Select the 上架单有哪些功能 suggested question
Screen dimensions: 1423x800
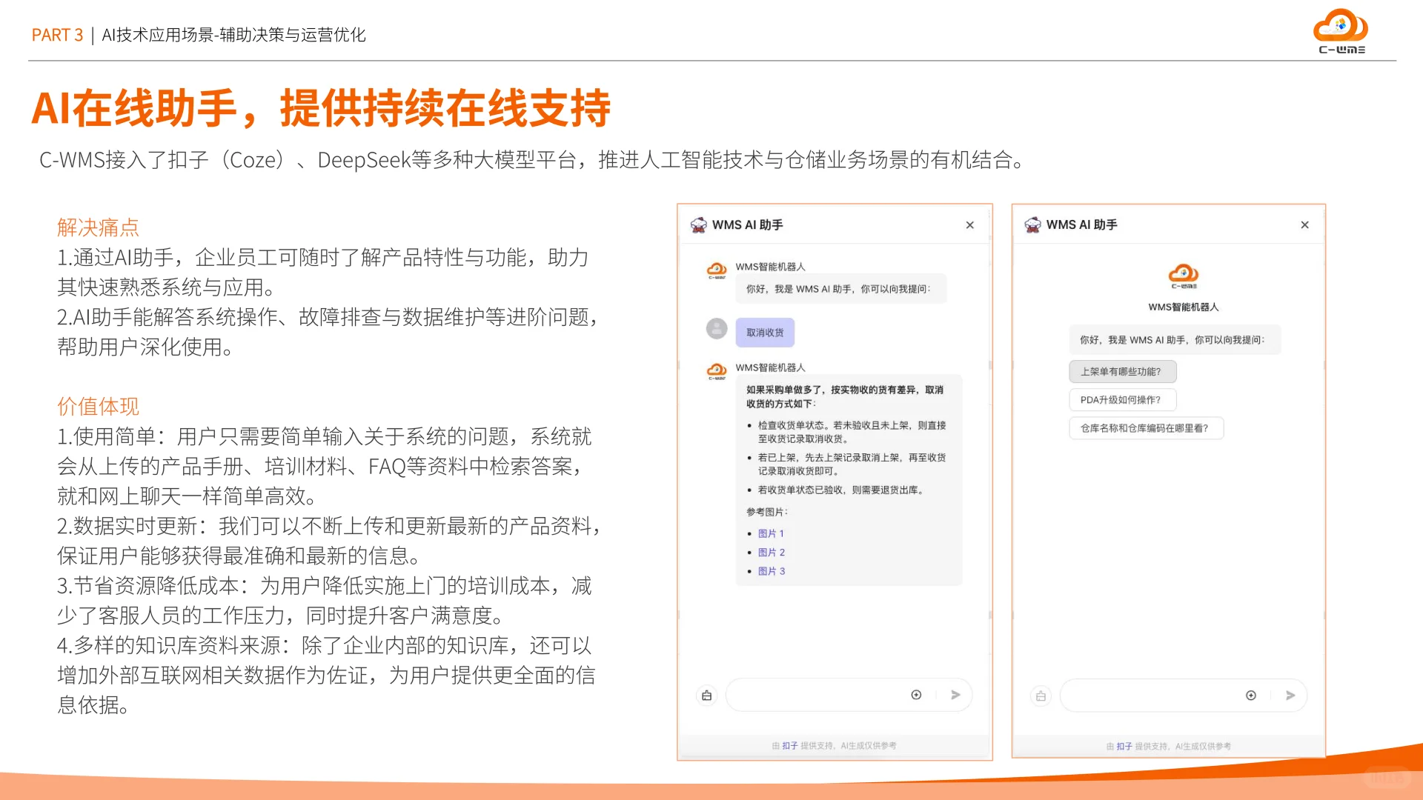(1122, 371)
